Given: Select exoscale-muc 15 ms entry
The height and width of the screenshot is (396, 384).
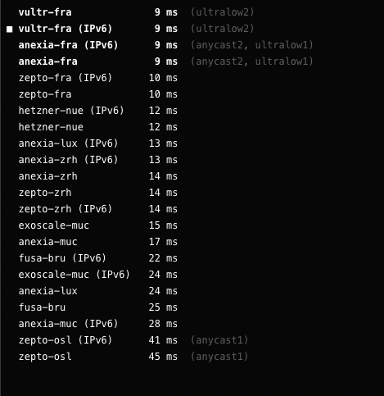Looking at the screenshot, I should (x=98, y=225).
